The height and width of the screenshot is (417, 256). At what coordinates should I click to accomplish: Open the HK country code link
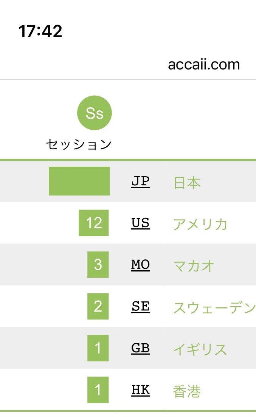tap(141, 390)
